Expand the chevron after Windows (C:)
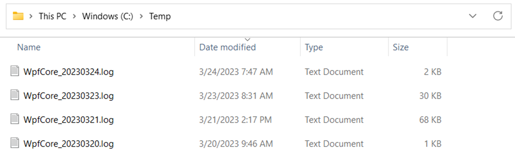 [141, 17]
